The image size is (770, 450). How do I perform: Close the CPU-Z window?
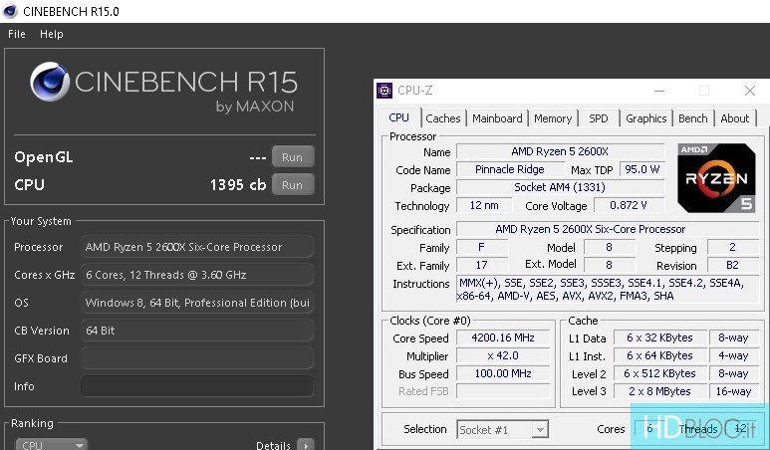tap(749, 91)
